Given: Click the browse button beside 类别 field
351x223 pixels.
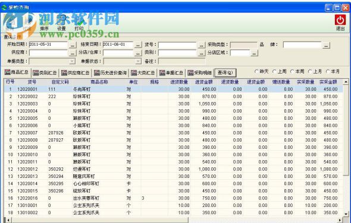Looking at the screenshot, I should [x=202, y=53].
